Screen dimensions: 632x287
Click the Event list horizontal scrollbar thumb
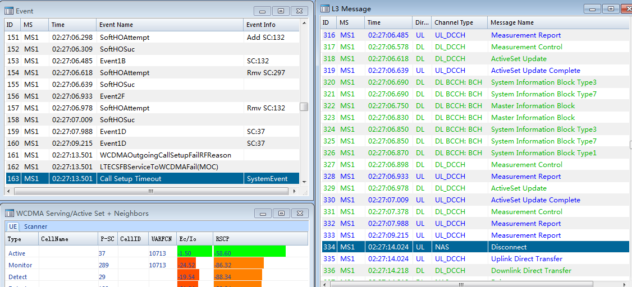[150, 192]
